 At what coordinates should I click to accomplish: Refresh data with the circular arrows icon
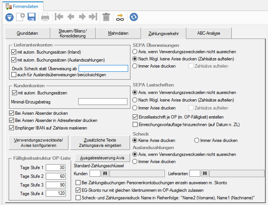tap(134, 17)
